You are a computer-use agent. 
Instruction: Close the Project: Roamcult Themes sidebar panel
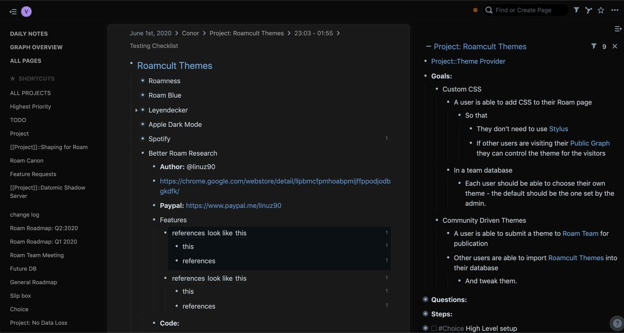coord(615,46)
